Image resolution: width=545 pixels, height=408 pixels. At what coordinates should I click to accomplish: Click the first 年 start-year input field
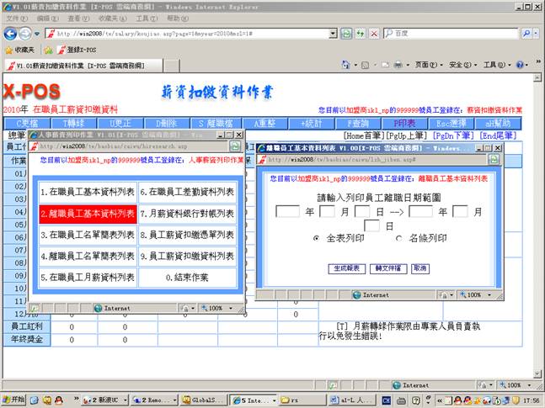coord(287,211)
